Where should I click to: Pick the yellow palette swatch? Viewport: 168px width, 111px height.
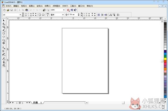pos(165,59)
